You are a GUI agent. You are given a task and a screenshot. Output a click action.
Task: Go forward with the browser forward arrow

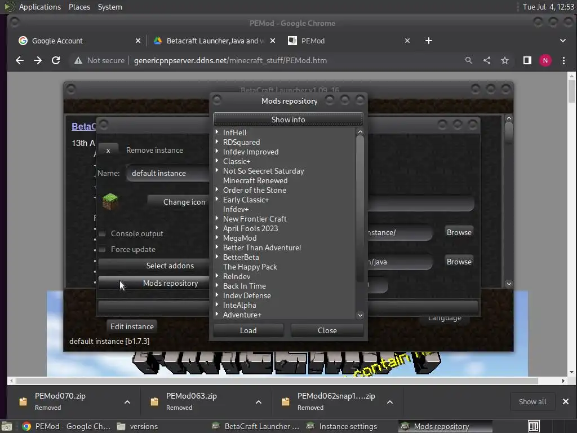[38, 60]
